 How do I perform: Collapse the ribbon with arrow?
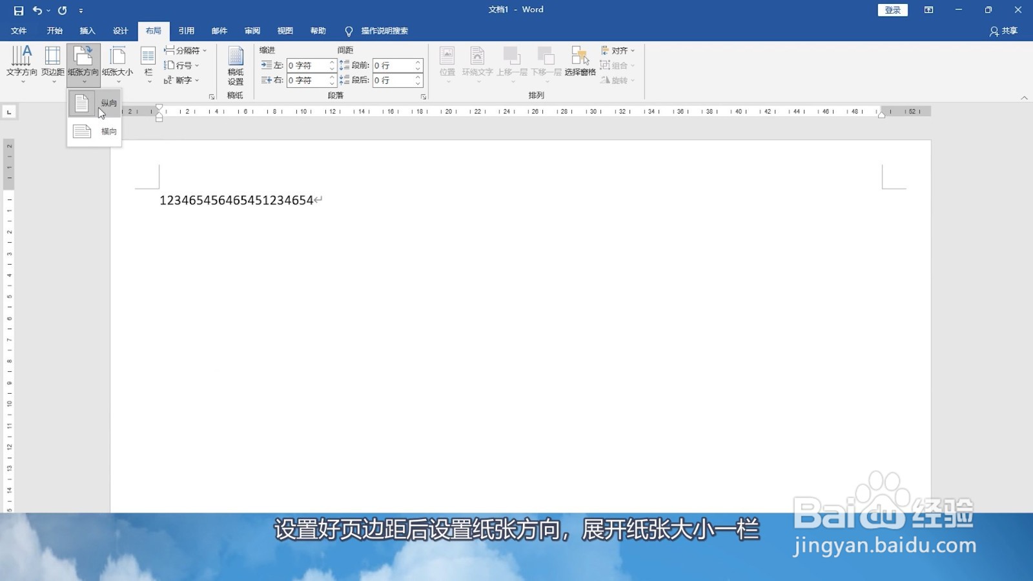coord(1024,97)
